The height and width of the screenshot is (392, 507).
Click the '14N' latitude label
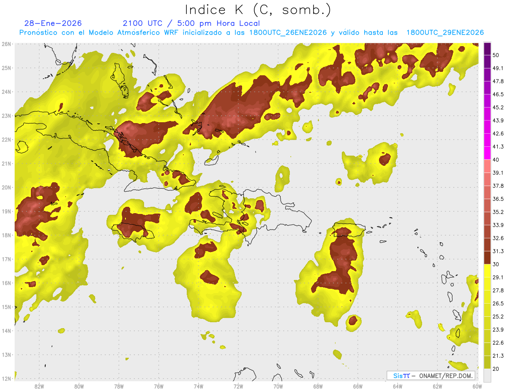click(x=6, y=331)
